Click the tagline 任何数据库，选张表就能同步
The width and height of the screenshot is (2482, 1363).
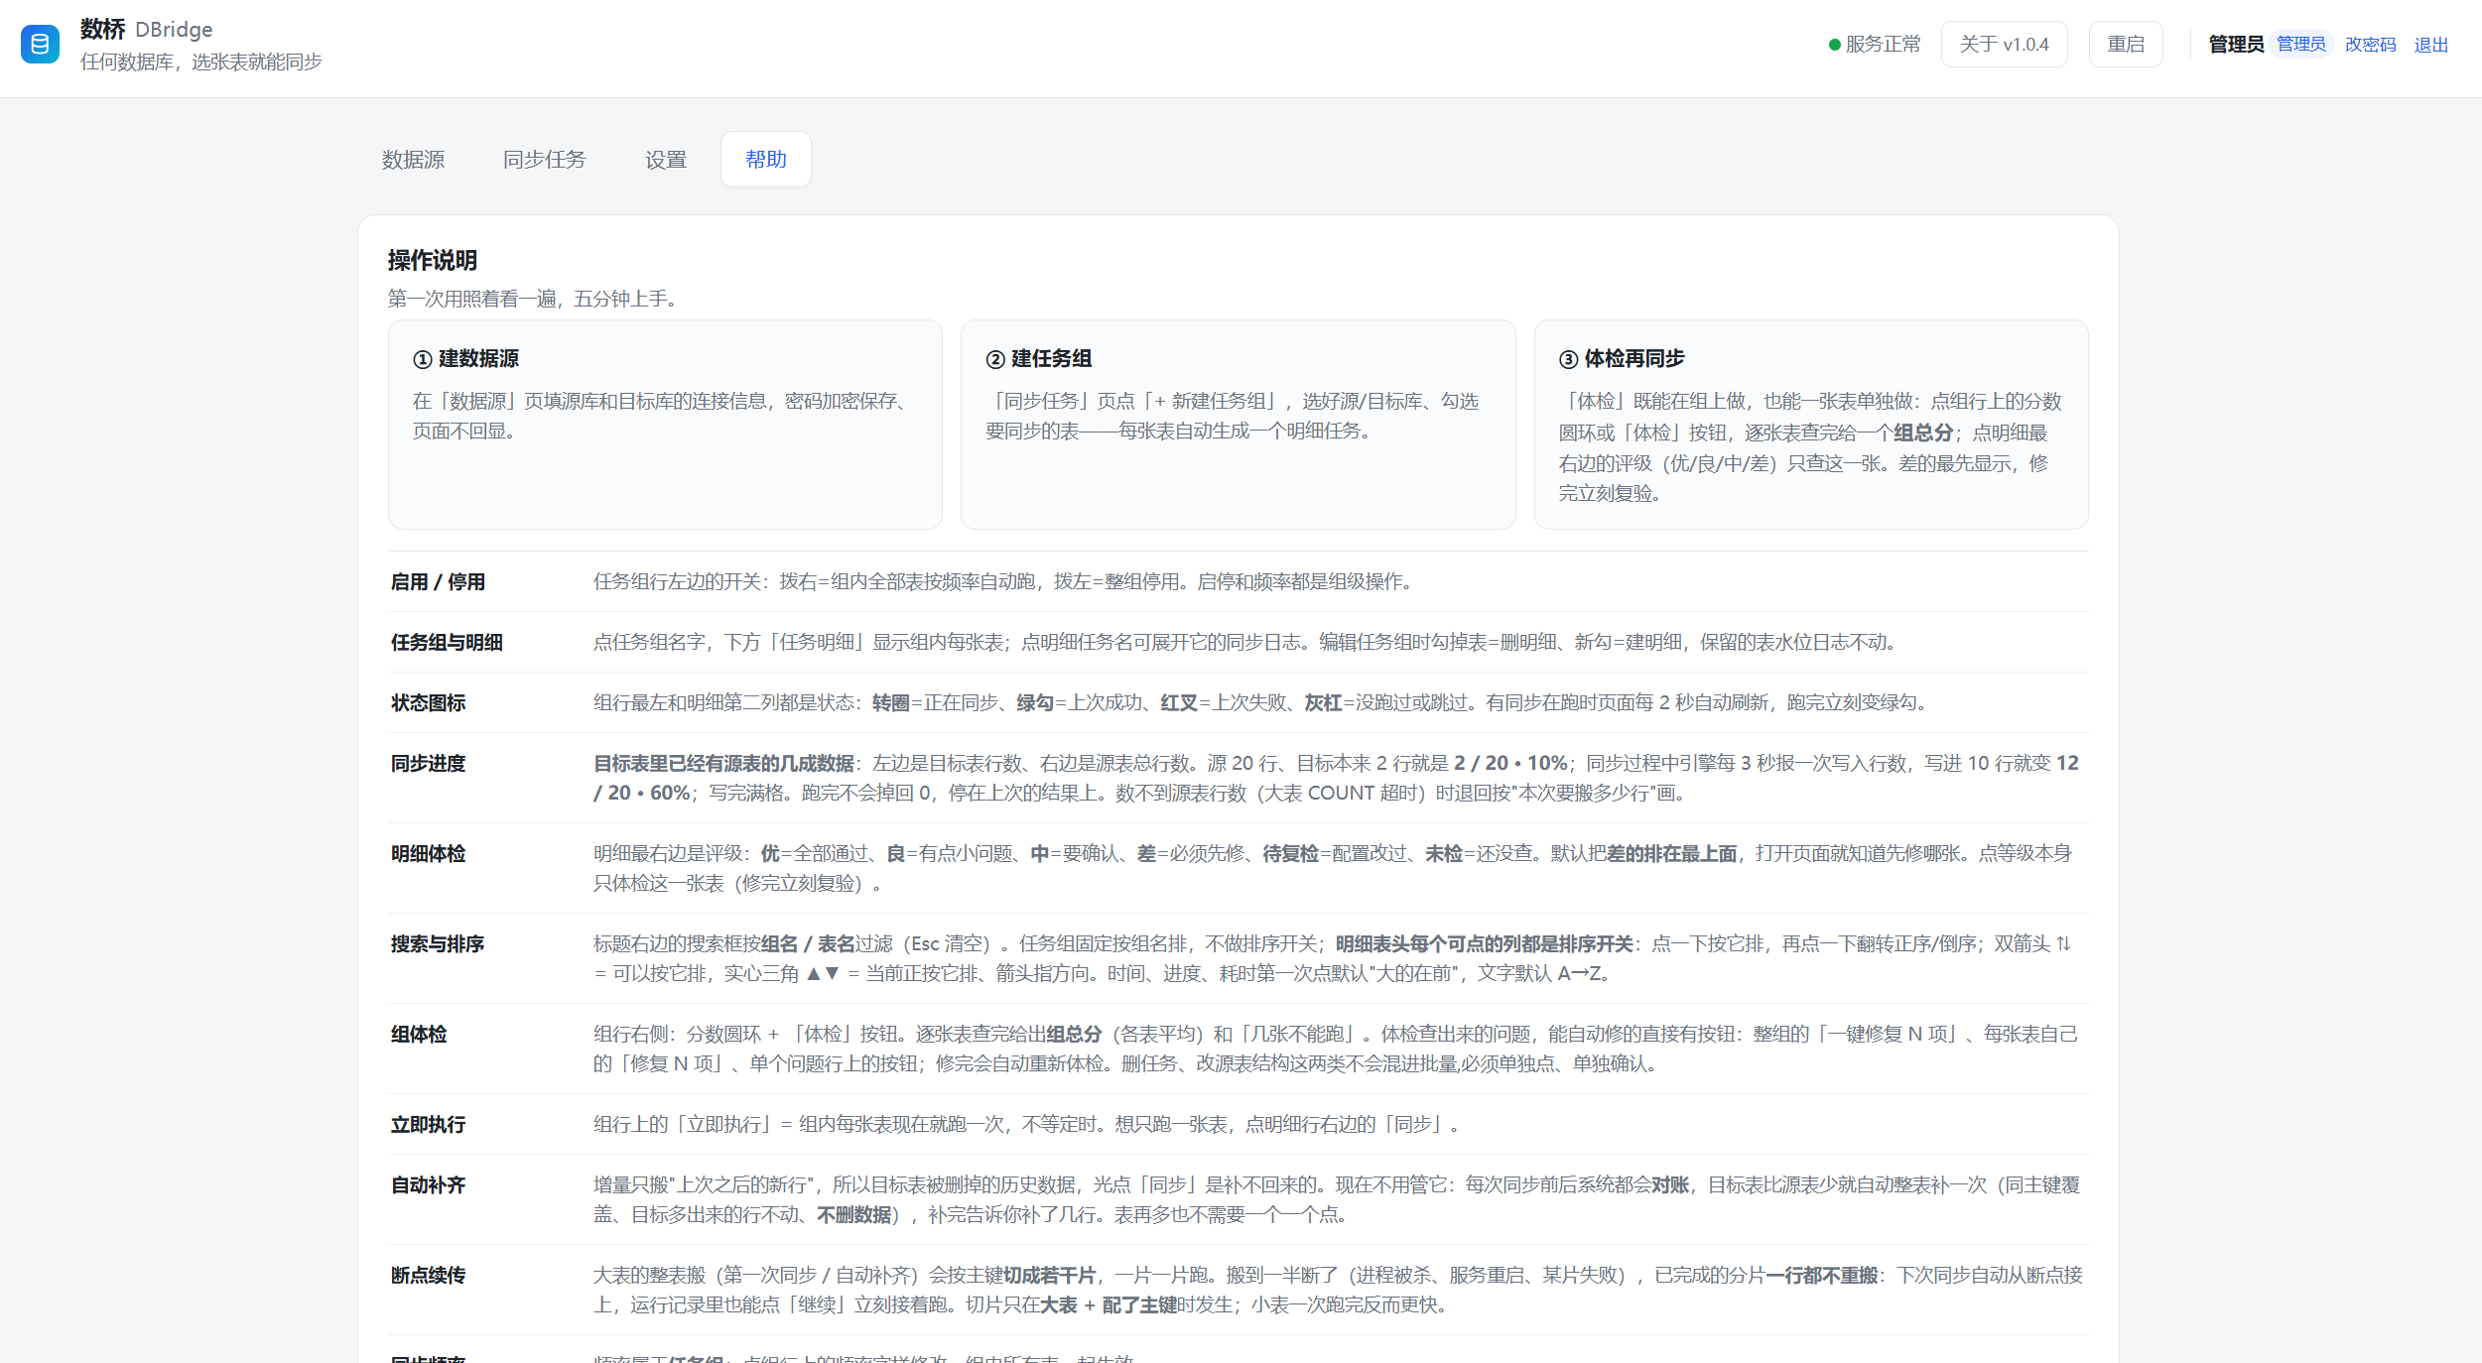(201, 62)
